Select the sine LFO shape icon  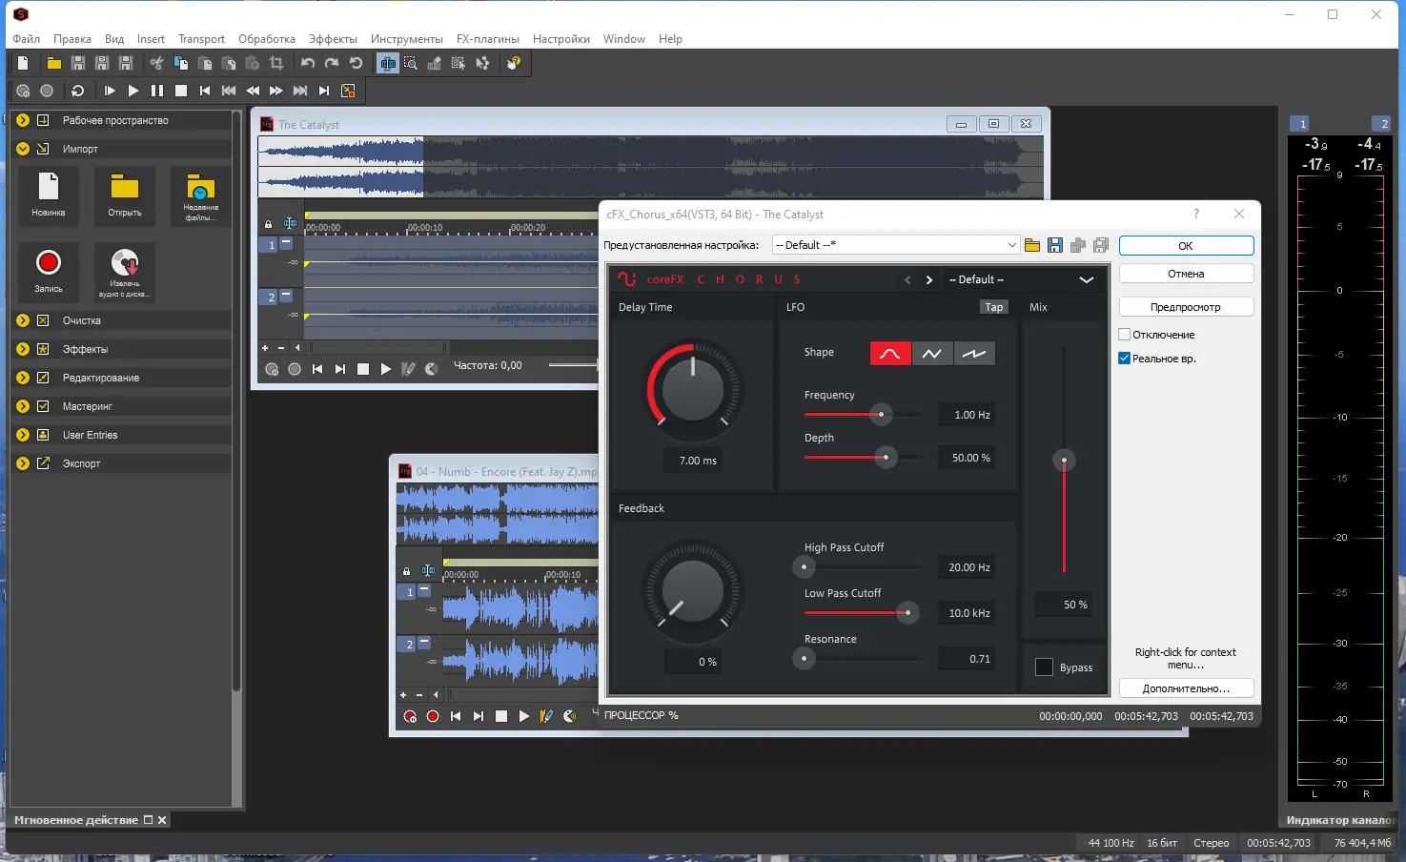point(890,354)
